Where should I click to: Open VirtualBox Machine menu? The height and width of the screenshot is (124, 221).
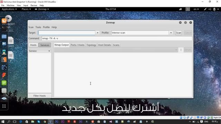click(10, 6)
